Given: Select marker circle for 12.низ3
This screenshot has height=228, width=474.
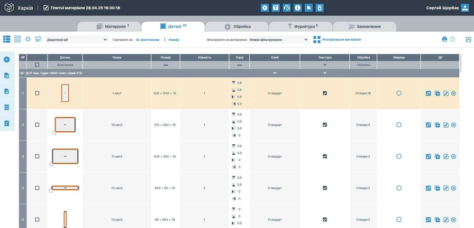Looking at the screenshot, I should coord(399,188).
